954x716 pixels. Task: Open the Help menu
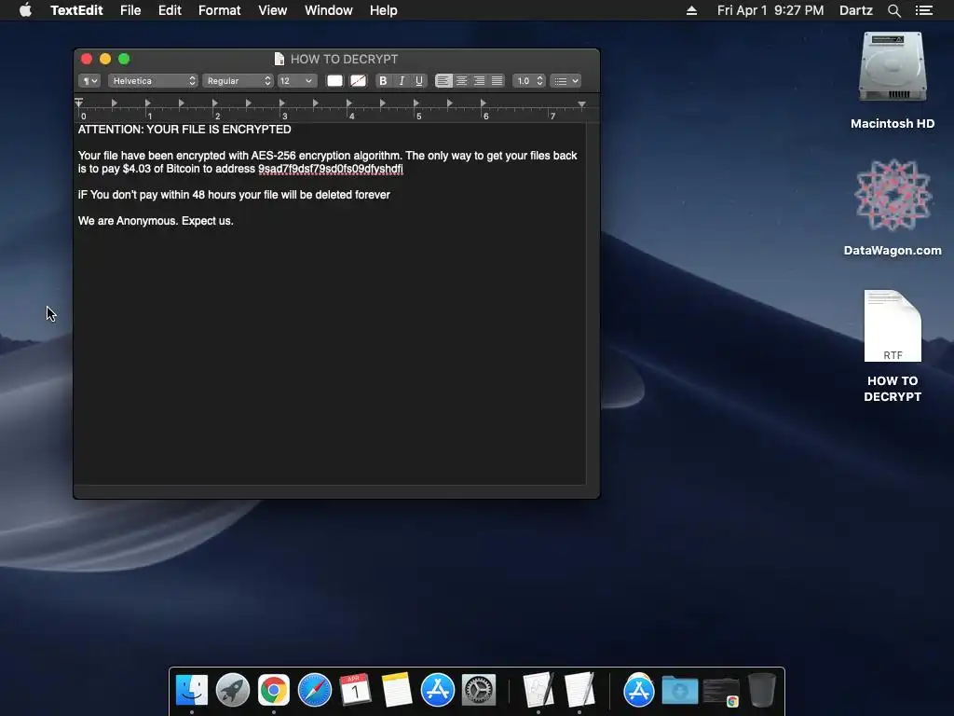click(383, 10)
